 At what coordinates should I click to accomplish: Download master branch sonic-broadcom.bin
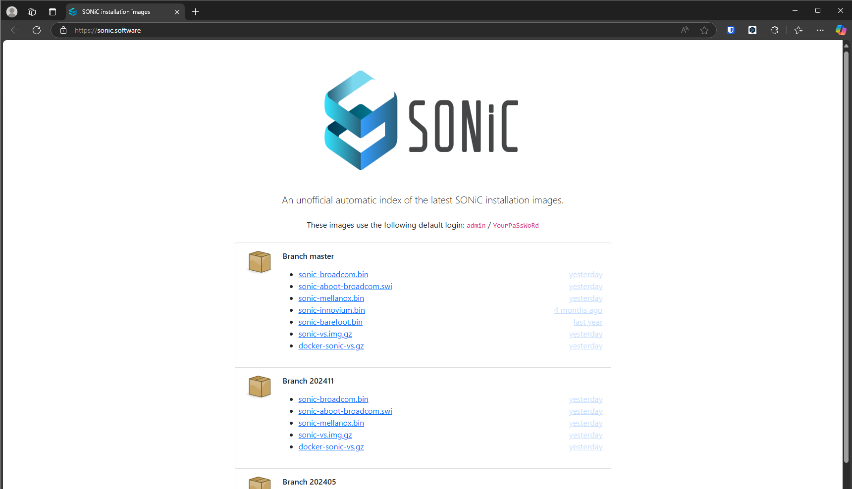[x=333, y=274]
